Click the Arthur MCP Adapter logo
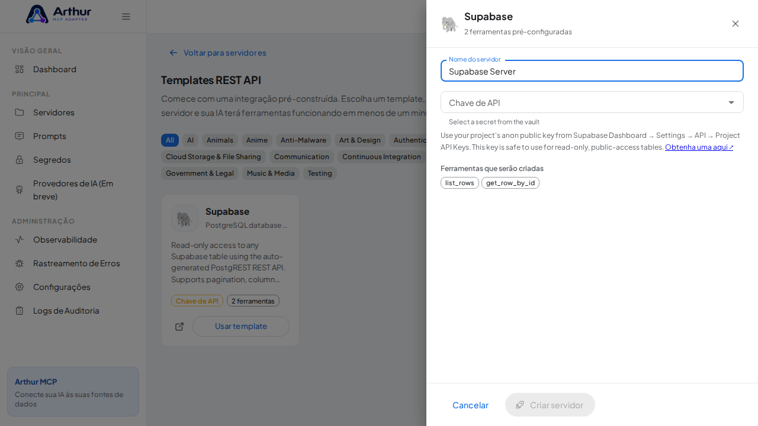The width and height of the screenshot is (758, 426). coord(59,14)
